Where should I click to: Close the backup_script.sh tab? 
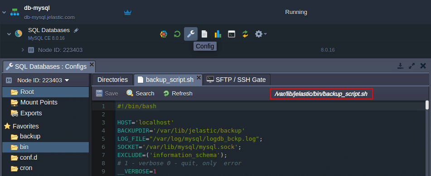click(x=199, y=77)
